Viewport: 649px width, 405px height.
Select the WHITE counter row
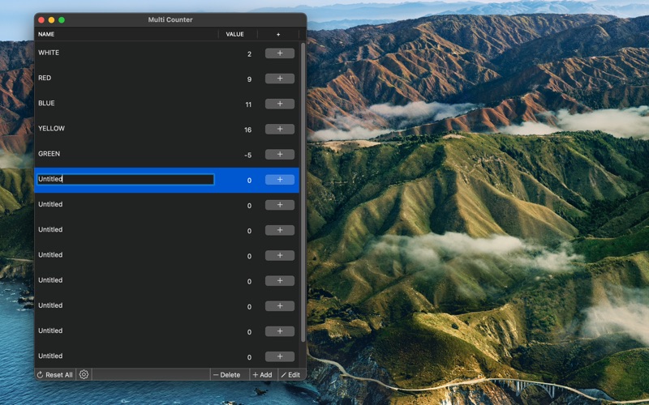122,53
